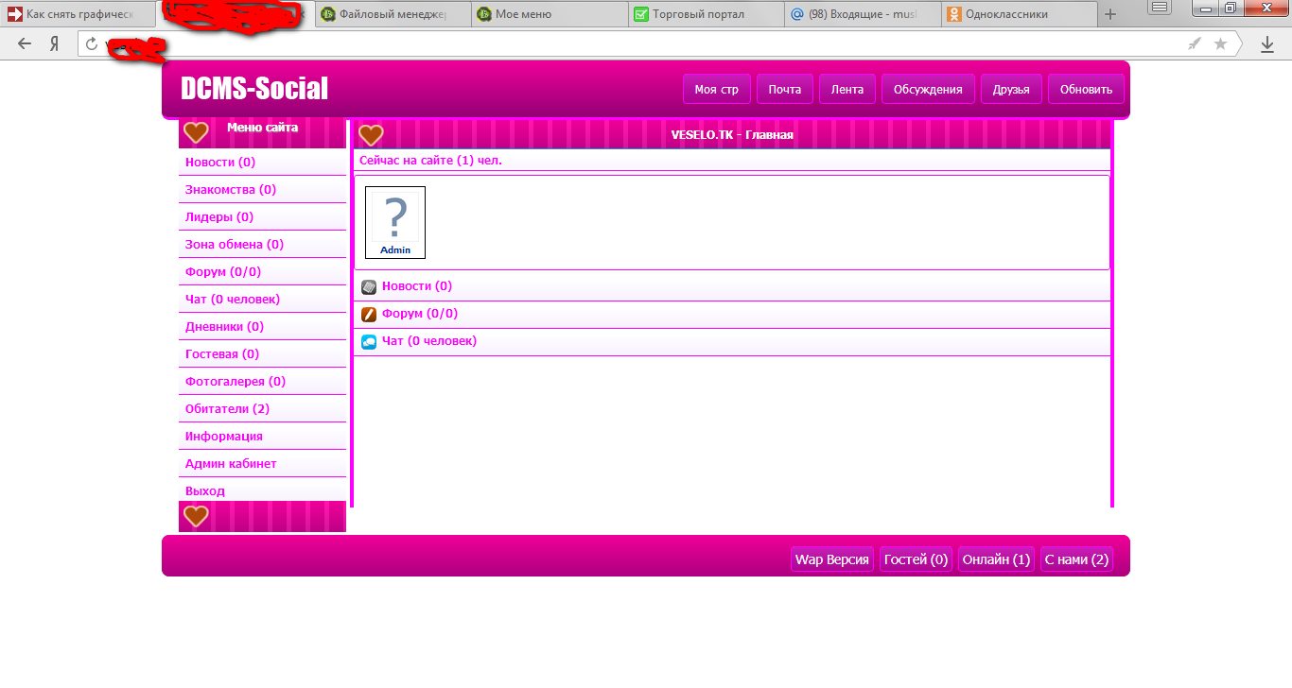Screen dimensions: 1292x688
Task: Switch to the 'Мое меню' tab
Action: pyautogui.click(x=550, y=14)
